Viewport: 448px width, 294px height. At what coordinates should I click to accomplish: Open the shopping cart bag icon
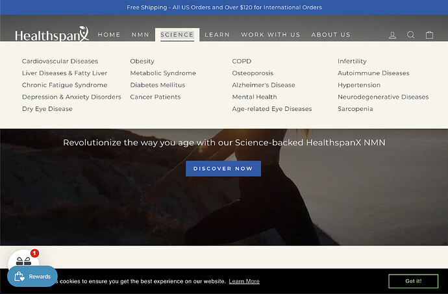[x=429, y=35]
